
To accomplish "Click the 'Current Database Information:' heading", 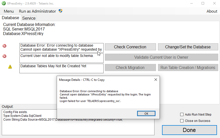I will tap(29, 24).
